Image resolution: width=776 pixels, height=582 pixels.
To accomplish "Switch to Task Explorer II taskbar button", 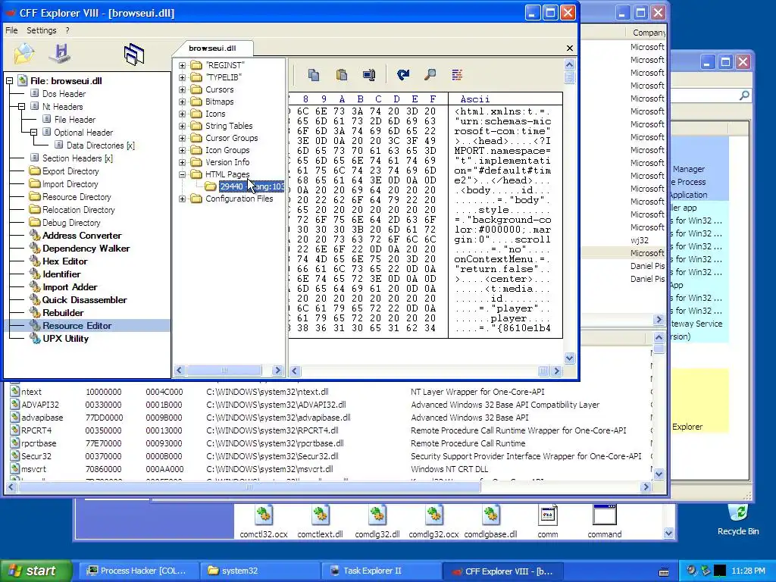I will (381, 571).
